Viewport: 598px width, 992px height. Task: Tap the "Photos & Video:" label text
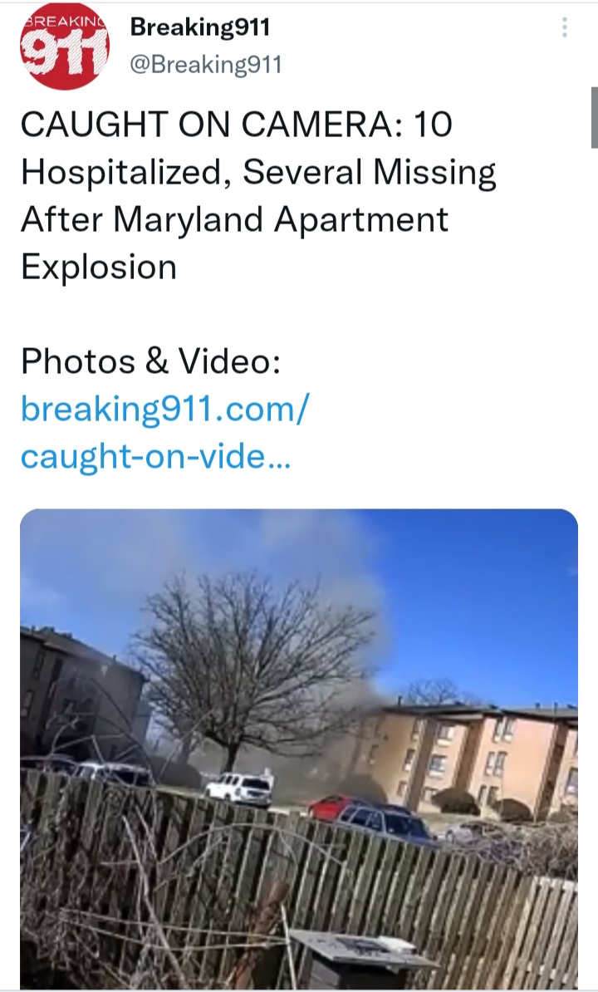(x=150, y=361)
